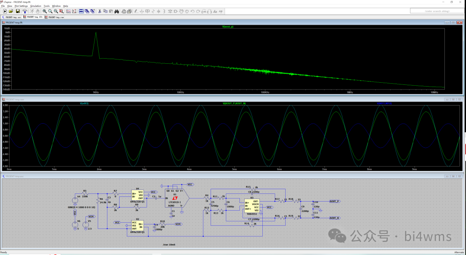
Task: Open the Simulation menu
Action: 36,6
